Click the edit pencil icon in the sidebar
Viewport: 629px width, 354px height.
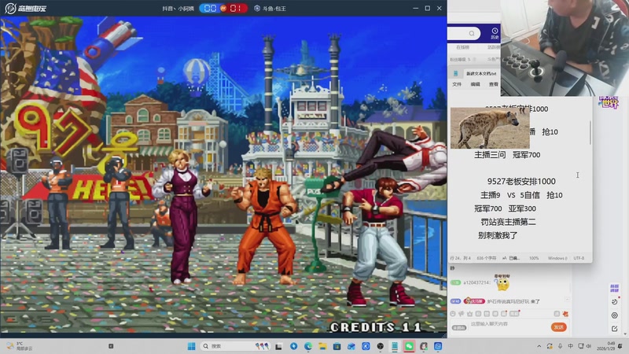click(x=615, y=329)
